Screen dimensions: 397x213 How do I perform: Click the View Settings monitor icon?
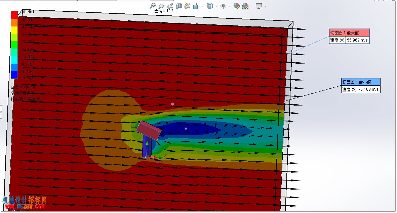coord(259,6)
